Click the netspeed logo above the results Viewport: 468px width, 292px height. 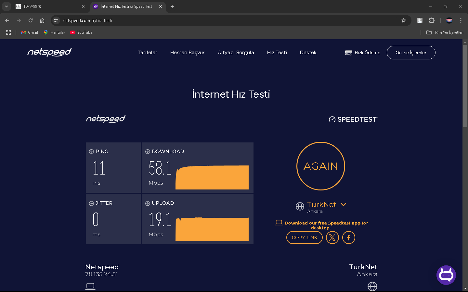click(x=106, y=119)
